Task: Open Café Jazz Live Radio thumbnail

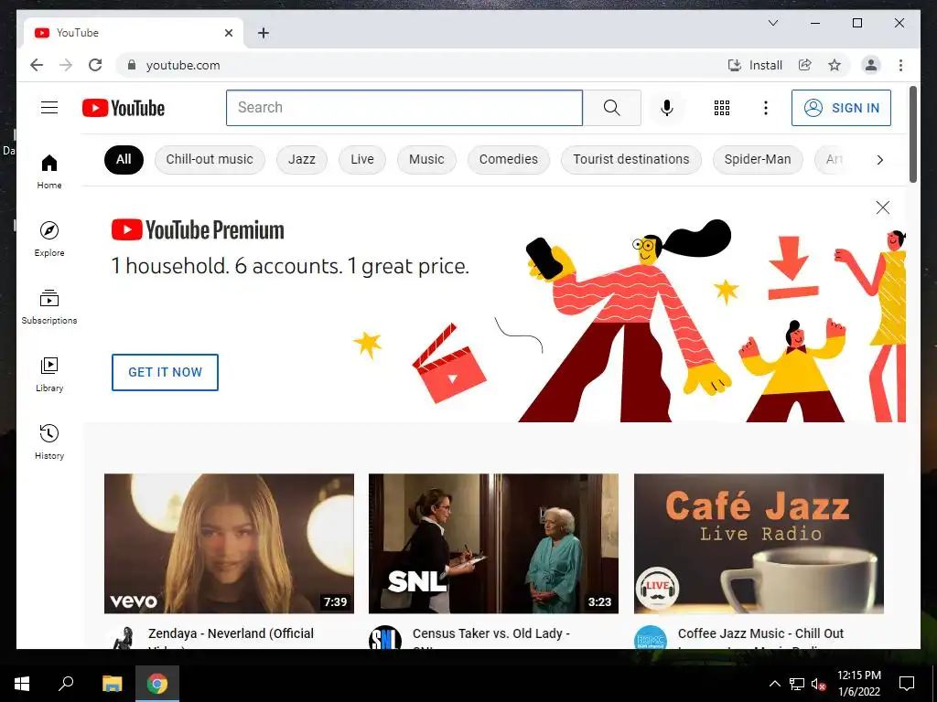Action: [x=759, y=543]
